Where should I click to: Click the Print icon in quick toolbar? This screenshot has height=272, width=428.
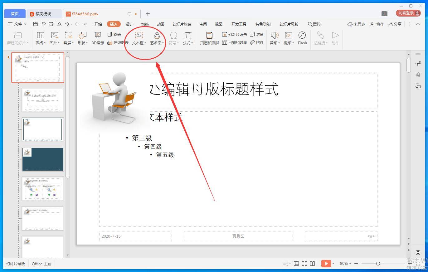(x=51, y=24)
